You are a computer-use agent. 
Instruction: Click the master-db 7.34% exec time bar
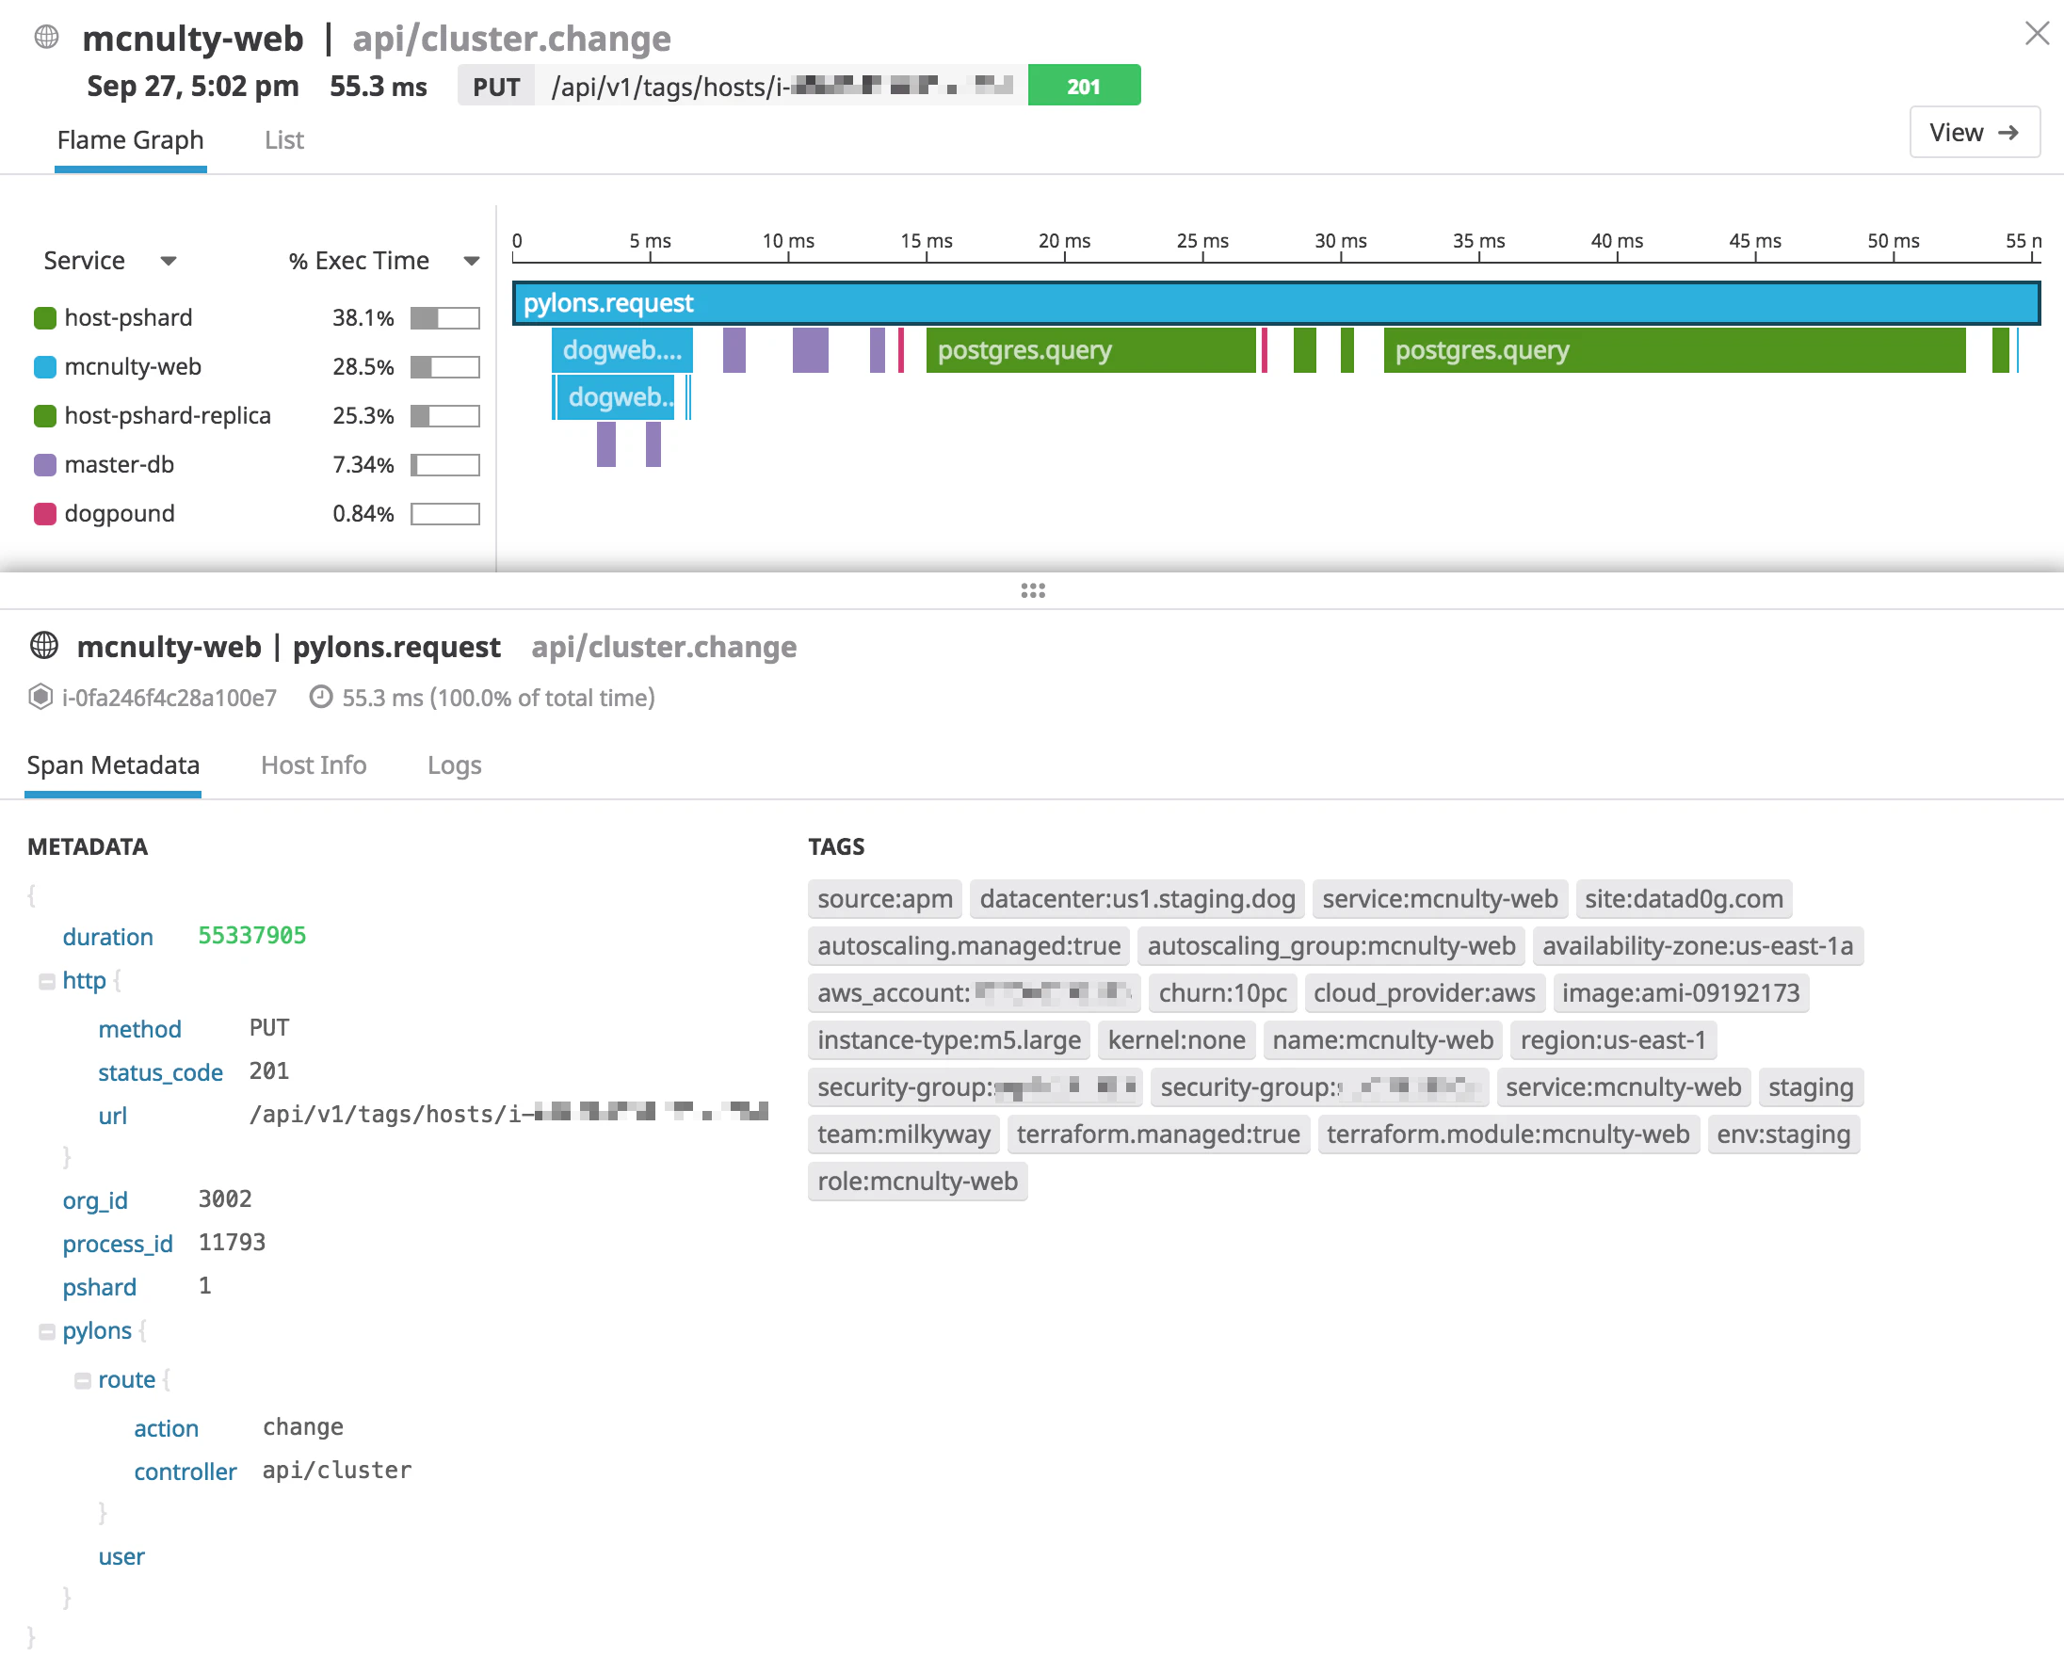tap(445, 464)
